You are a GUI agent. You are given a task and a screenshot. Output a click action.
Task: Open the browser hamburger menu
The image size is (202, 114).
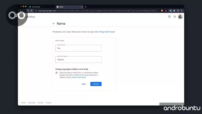[182, 11]
